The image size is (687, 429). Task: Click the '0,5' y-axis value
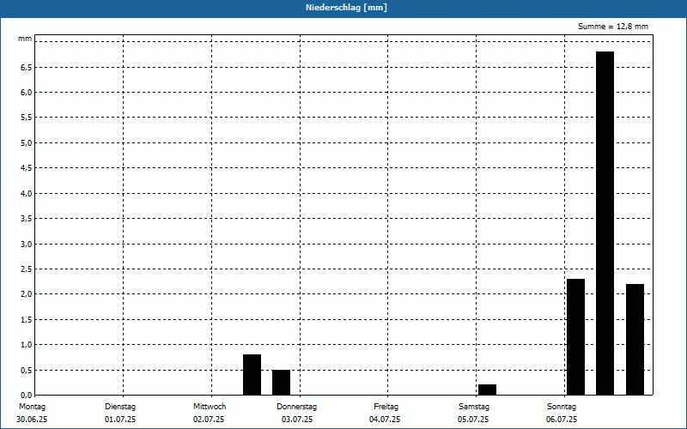click(26, 371)
